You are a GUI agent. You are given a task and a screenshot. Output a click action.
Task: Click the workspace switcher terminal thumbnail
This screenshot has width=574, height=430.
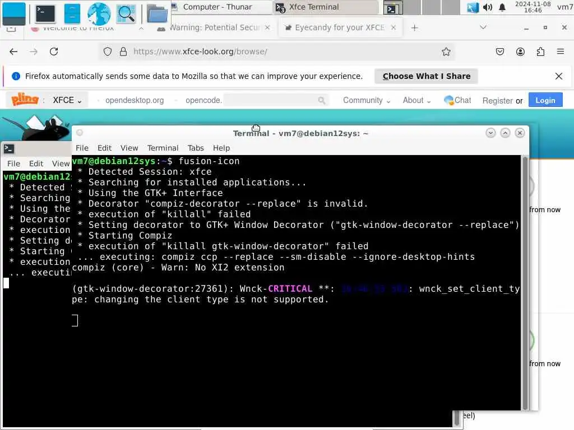[x=393, y=7]
